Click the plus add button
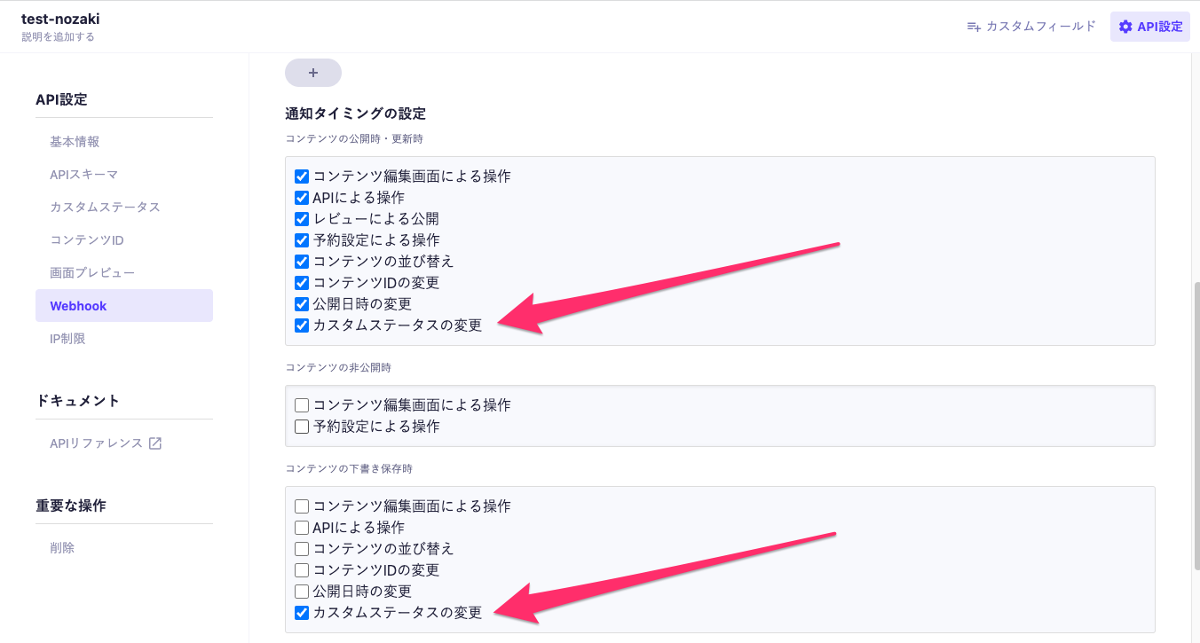Viewport: 1200px width, 643px height. click(x=312, y=73)
